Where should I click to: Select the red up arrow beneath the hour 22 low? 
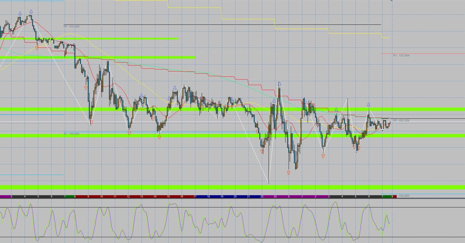coord(262,151)
